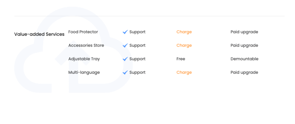This screenshot has height=124, width=295.
Task: Click the Accessories Store label
Action: click(x=86, y=45)
